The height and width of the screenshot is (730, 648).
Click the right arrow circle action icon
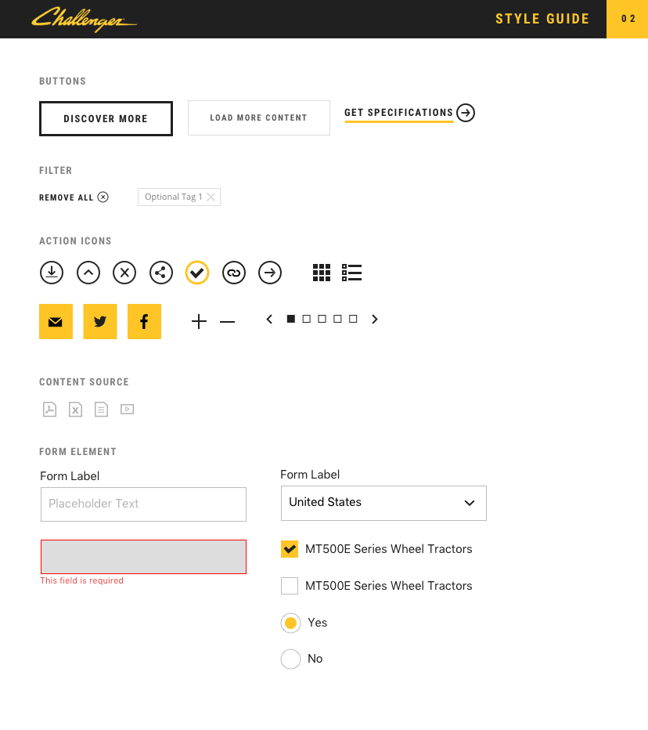click(270, 273)
